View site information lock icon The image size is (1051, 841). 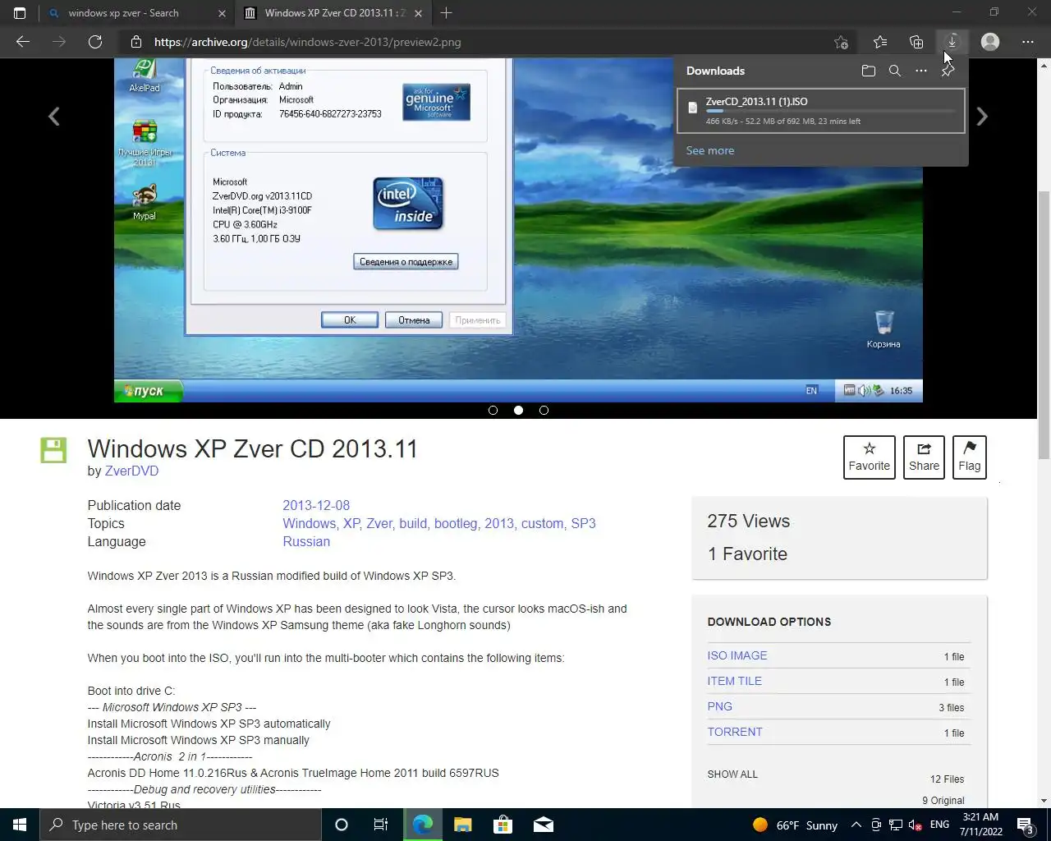tap(136, 42)
